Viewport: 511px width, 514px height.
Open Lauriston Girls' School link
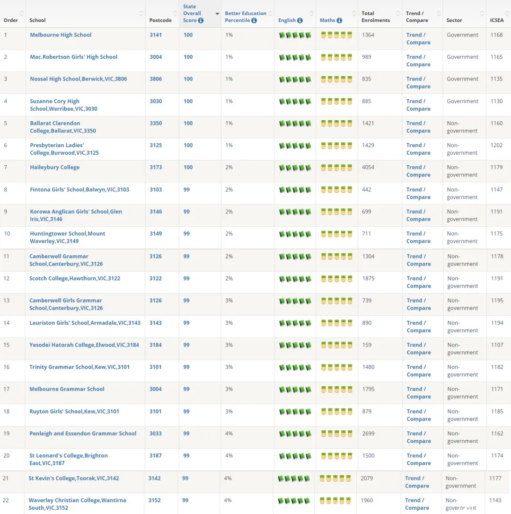pyautogui.click(x=85, y=323)
